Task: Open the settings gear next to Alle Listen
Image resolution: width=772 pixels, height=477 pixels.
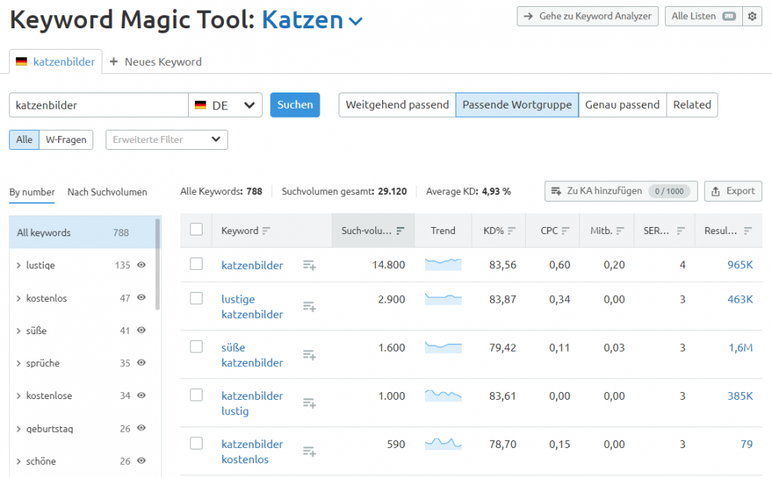Action: click(752, 16)
